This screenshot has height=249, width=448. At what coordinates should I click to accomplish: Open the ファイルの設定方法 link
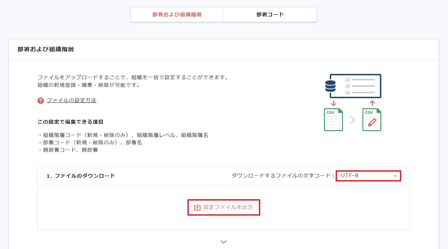point(72,101)
